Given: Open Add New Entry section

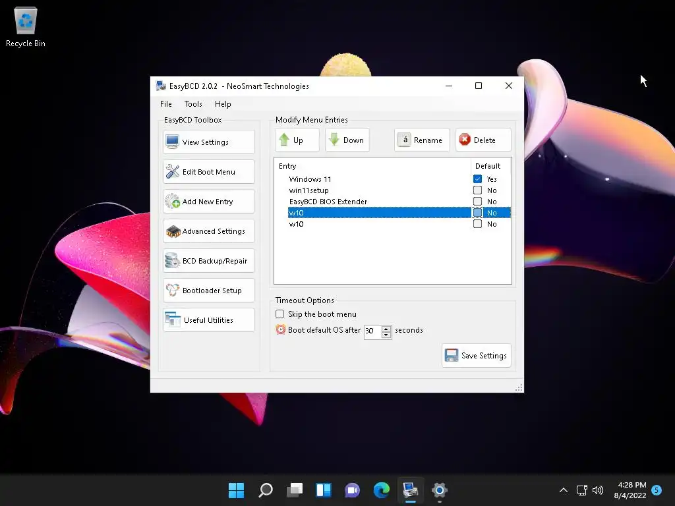Looking at the screenshot, I should pyautogui.click(x=209, y=202).
